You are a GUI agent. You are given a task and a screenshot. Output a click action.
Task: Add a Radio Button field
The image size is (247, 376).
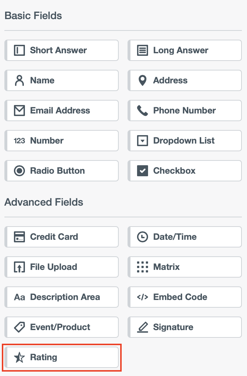[x=62, y=171]
